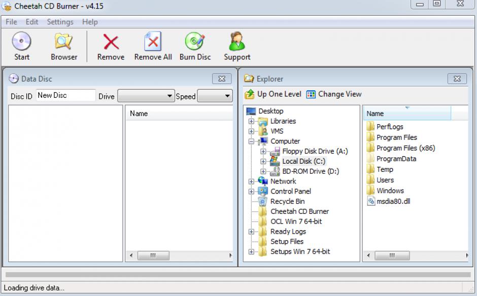Expand the Local Disk (C:) node
Screen dimensions: 477x296
click(x=263, y=161)
